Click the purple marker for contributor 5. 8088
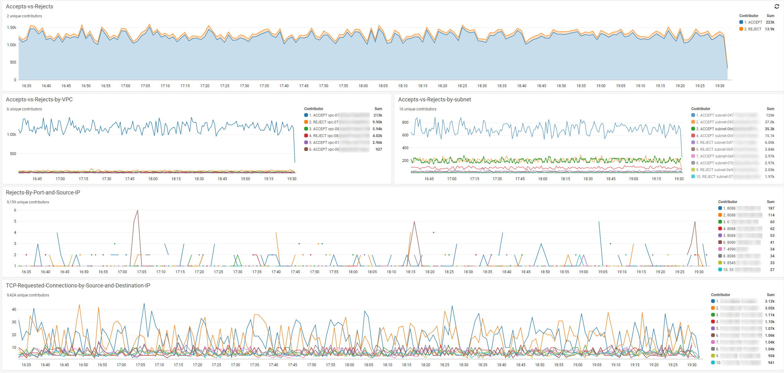Screen dimensions: 784x373 pyautogui.click(x=720, y=235)
